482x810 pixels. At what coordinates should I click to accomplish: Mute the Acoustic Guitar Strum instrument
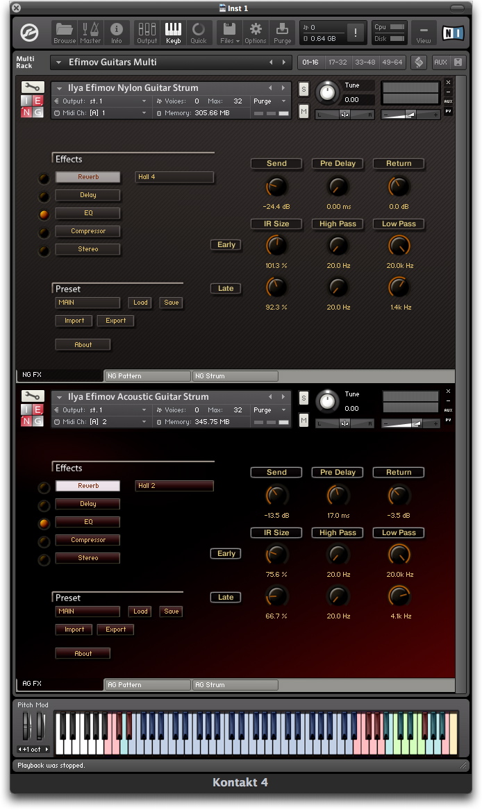click(x=304, y=420)
